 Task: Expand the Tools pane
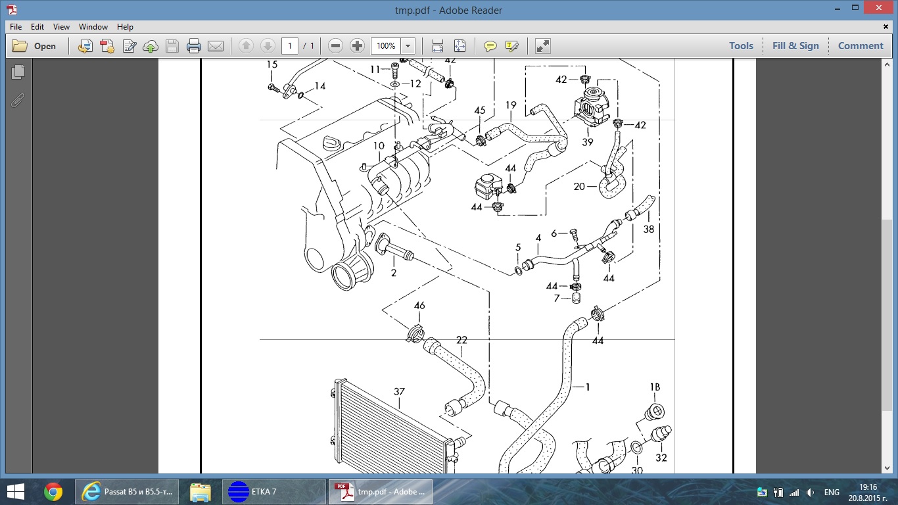click(741, 46)
